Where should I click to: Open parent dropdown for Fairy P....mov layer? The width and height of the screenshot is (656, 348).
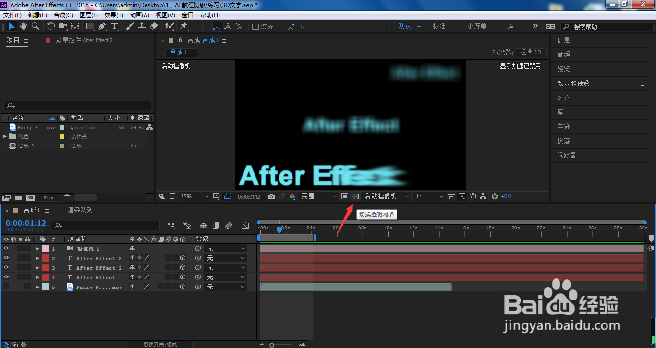pos(226,287)
